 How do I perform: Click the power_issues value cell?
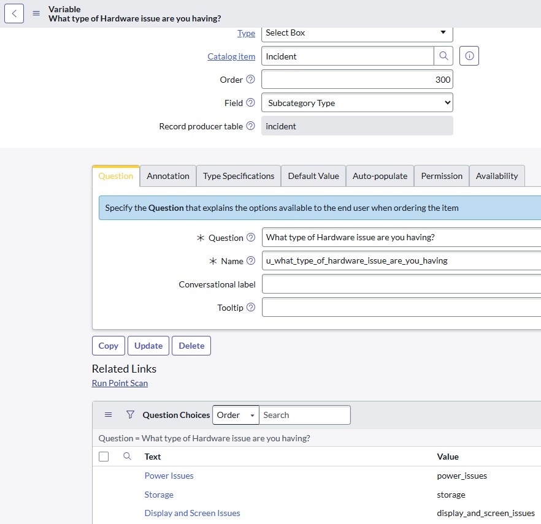coord(462,476)
